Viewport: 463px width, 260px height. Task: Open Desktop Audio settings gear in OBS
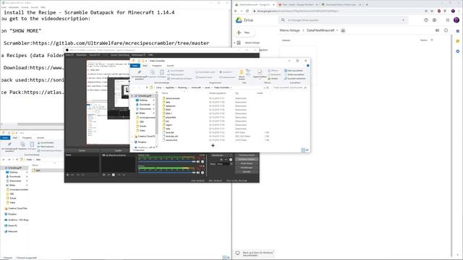point(203,162)
